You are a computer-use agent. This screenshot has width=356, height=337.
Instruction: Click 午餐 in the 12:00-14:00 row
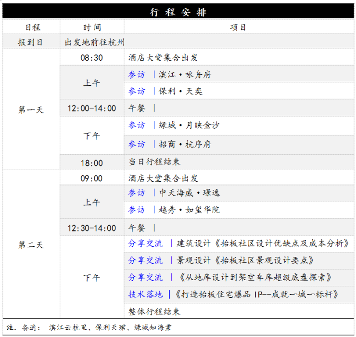pyautogui.click(x=239, y=108)
